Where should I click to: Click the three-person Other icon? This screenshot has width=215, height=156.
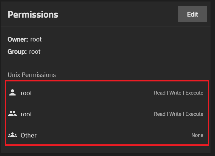point(12,135)
